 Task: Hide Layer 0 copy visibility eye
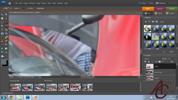(x=144, y=72)
